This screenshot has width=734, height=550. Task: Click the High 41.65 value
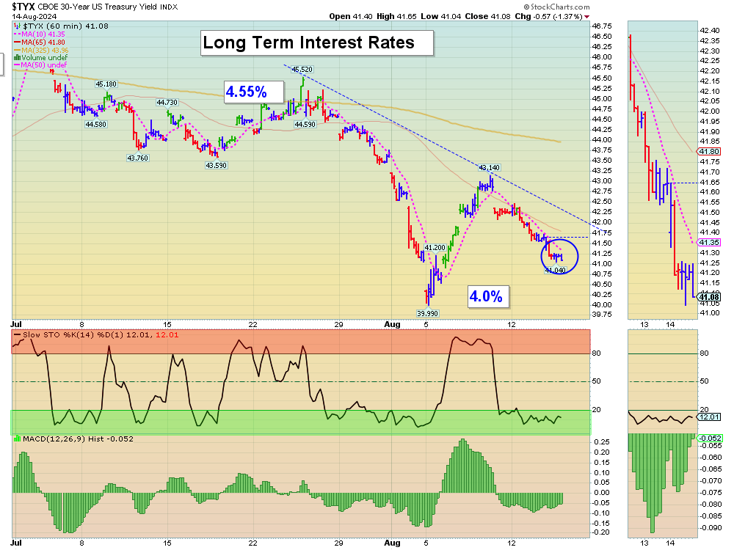click(x=396, y=16)
